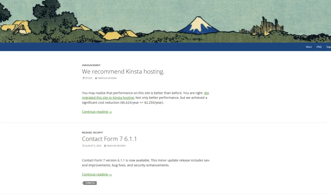The image size is (331, 194).
Task: Open the FAQ menu item
Action: [x=319, y=47]
